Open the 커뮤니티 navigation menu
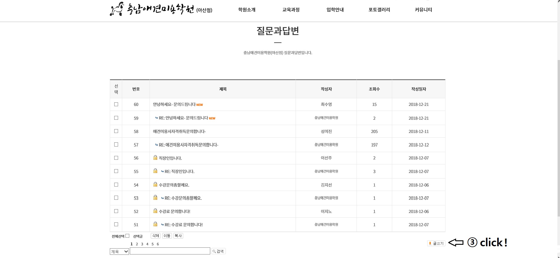Image resolution: width=560 pixels, height=258 pixels. tap(423, 10)
